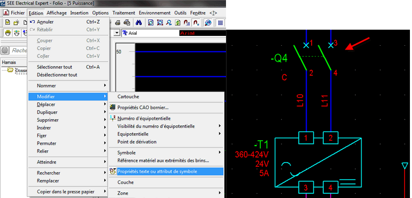Choose Désélectionner tout
This screenshot has height=198, width=412.
pyautogui.click(x=68, y=75)
